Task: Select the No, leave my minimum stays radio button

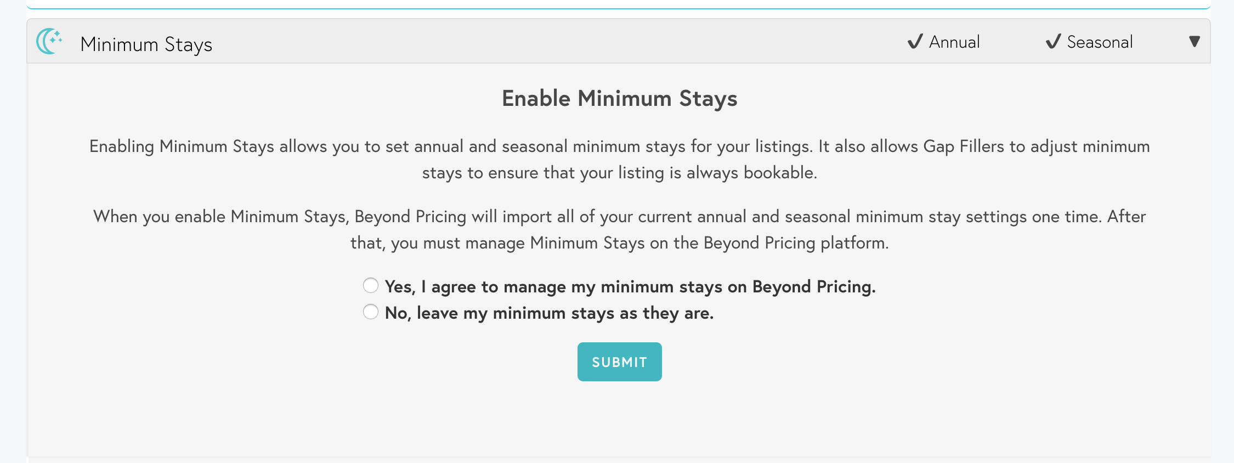Action: click(371, 312)
